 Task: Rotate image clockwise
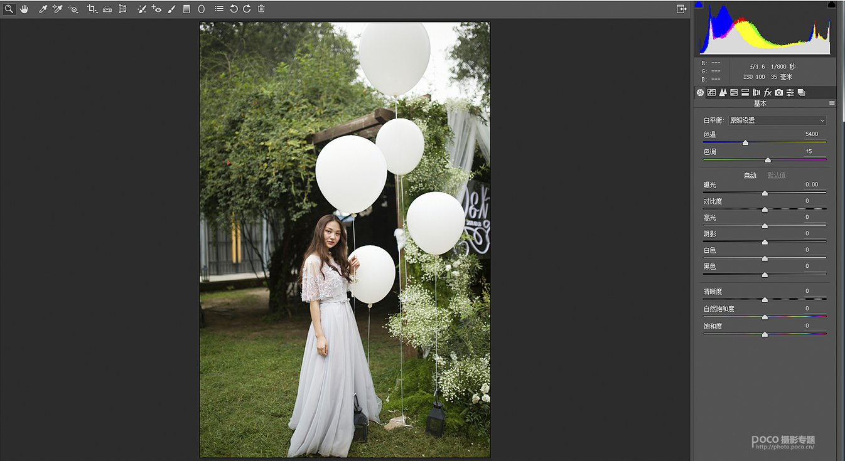pos(247,9)
